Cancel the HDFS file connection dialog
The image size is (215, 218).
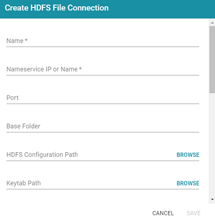pyautogui.click(x=163, y=213)
